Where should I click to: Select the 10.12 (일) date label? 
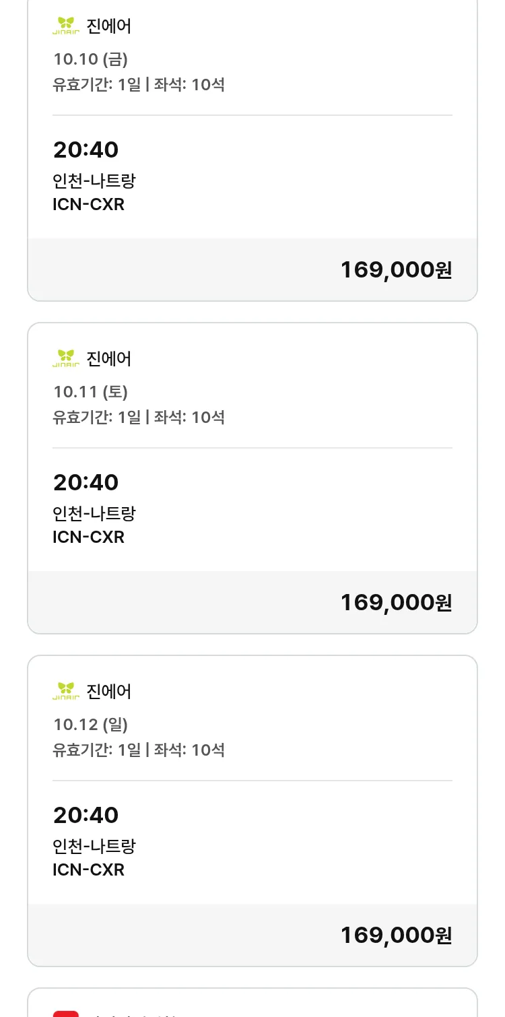coord(90,724)
